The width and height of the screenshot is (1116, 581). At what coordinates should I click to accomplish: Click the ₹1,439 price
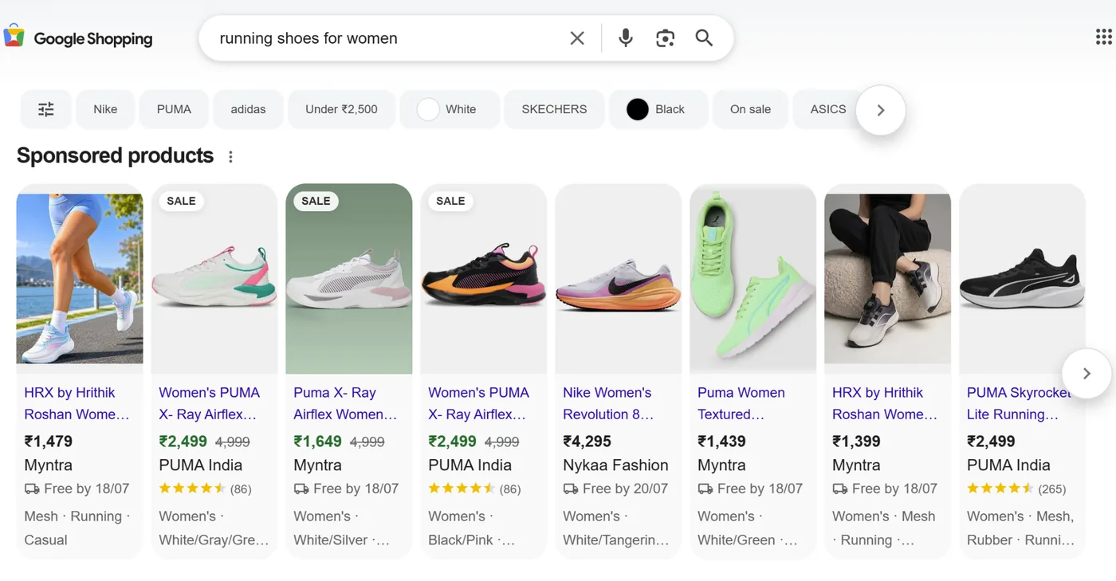(x=721, y=442)
